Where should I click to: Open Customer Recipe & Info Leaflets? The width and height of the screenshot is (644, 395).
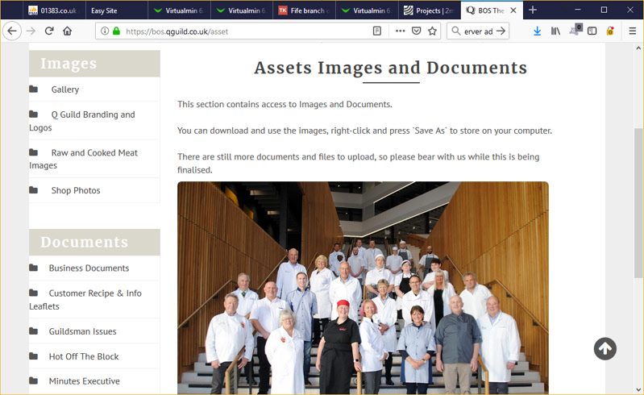pos(85,299)
